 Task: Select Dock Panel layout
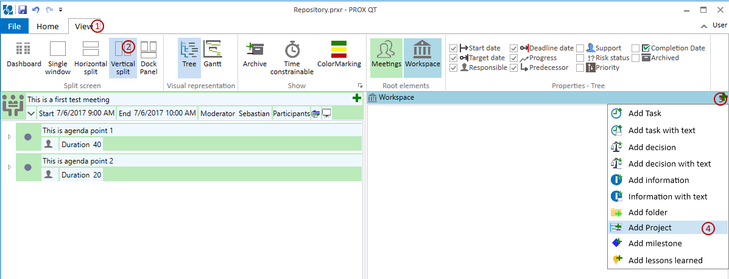149,57
